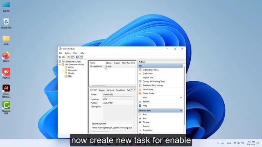Viewport: 262px width, 147px height.
Task: Click the Help icon in Actions pane
Action: (x=140, y=106)
